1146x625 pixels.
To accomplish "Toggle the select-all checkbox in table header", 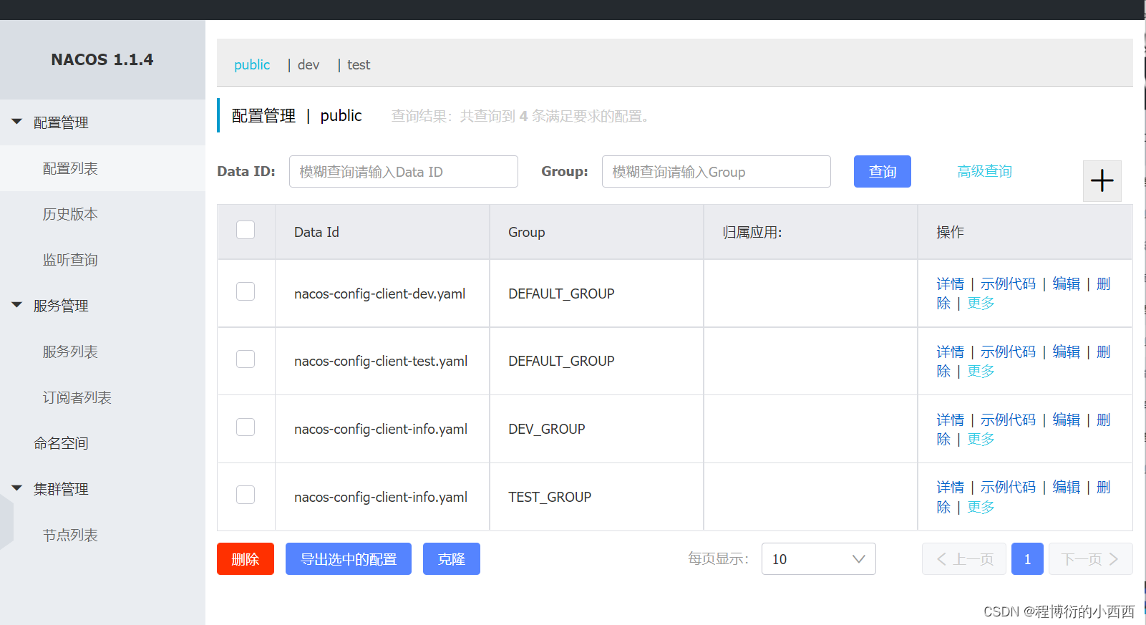I will pyautogui.click(x=246, y=230).
